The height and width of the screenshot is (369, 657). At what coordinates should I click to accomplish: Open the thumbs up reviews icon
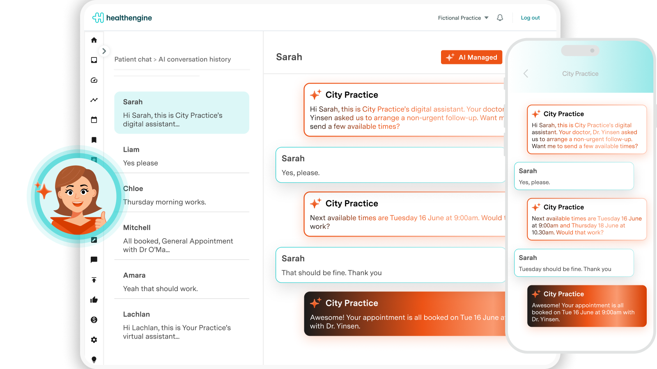[94, 300]
